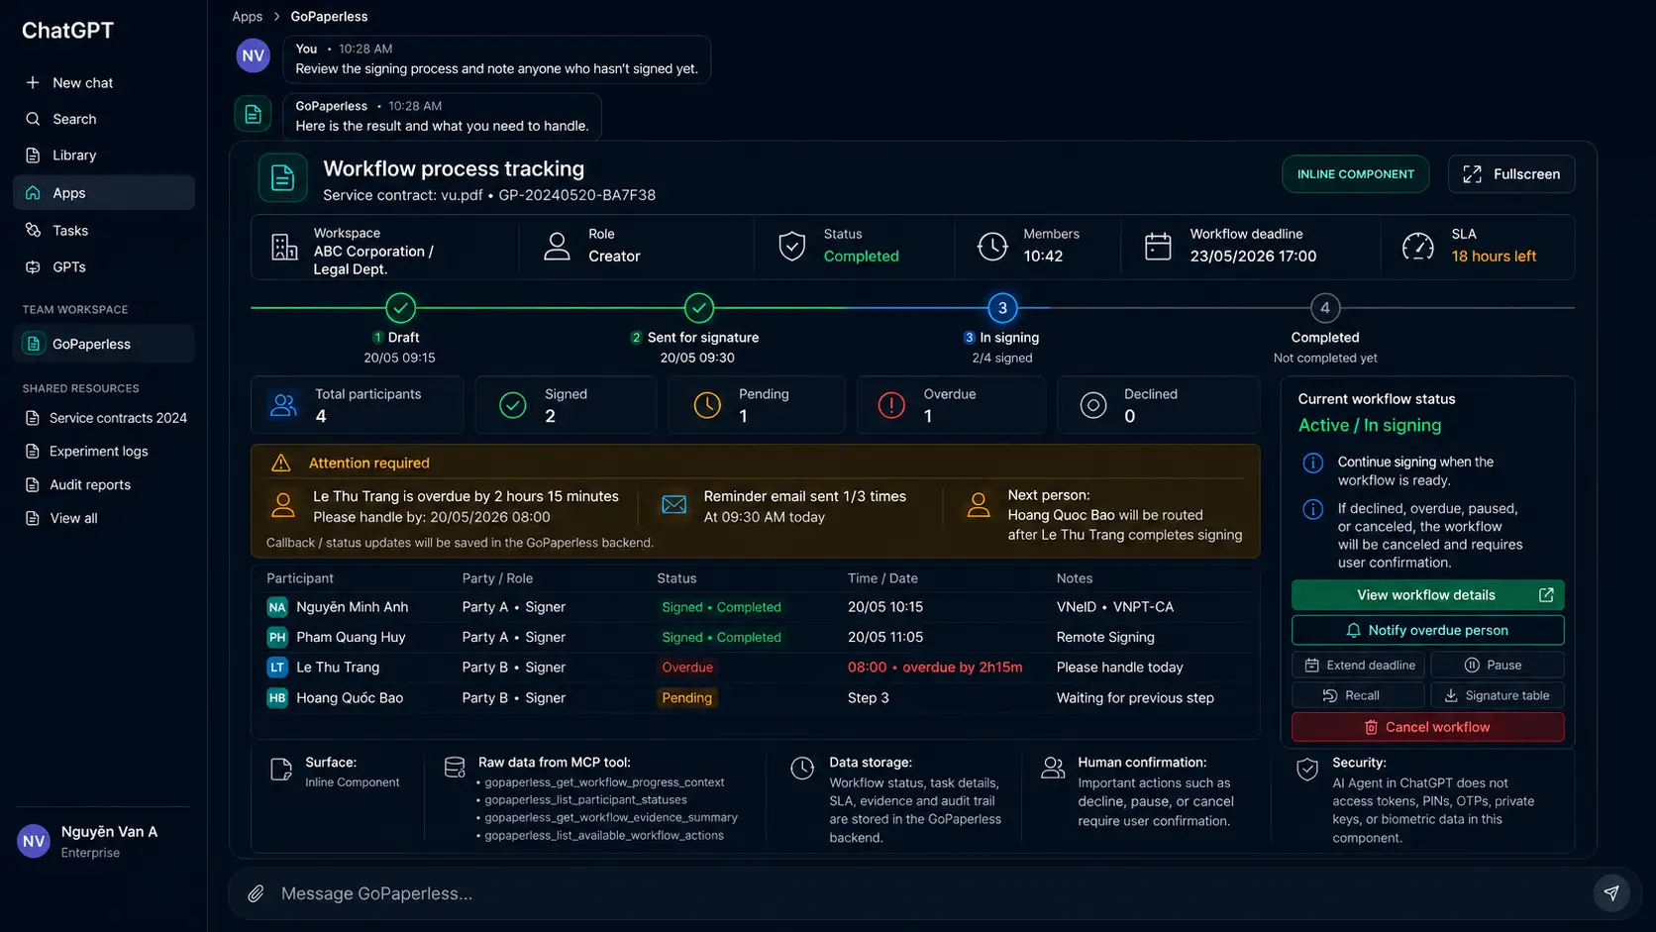Click the HB participant badge
This screenshot has height=932, width=1656.
(x=277, y=698)
